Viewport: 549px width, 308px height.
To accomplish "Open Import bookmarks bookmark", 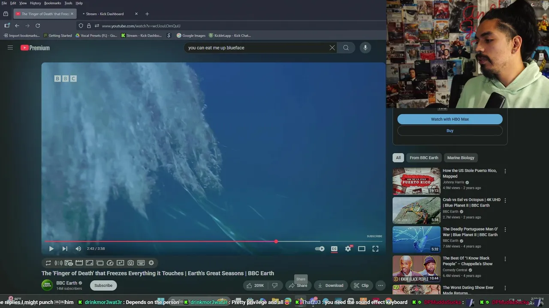I will click(x=21, y=36).
